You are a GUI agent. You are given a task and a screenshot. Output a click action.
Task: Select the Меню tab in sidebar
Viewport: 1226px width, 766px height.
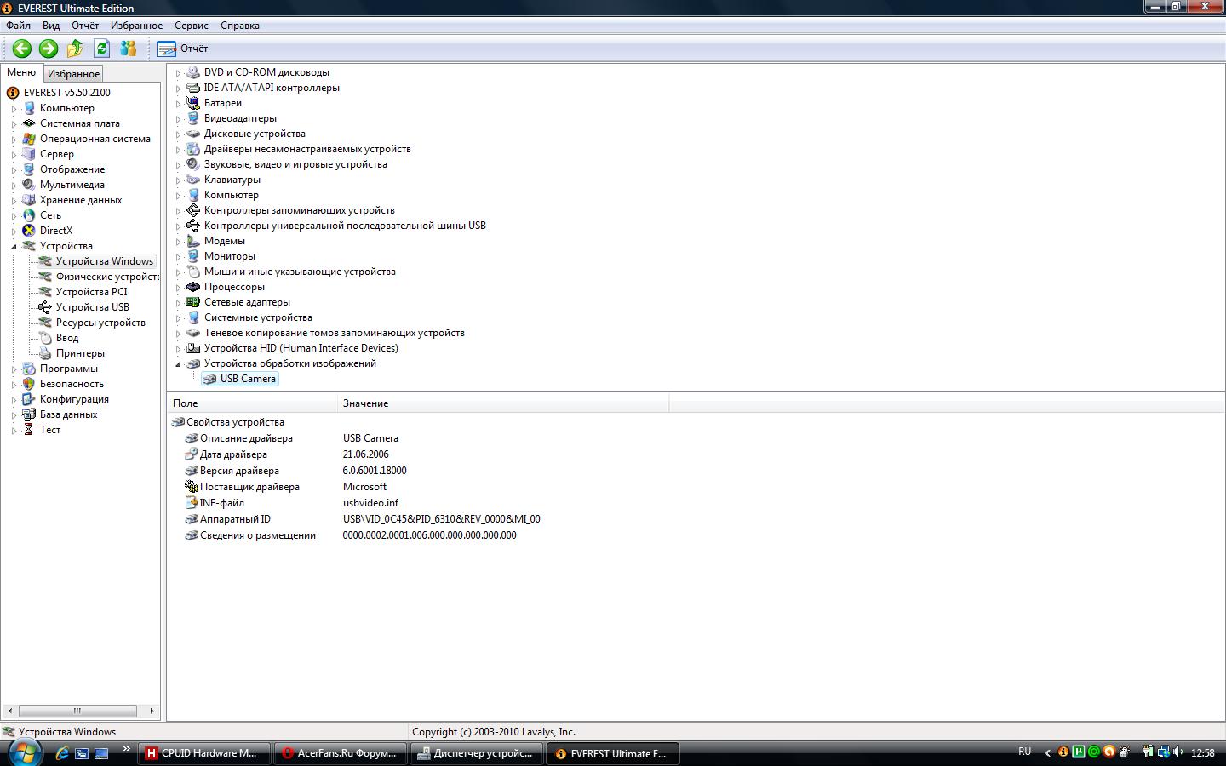21,72
